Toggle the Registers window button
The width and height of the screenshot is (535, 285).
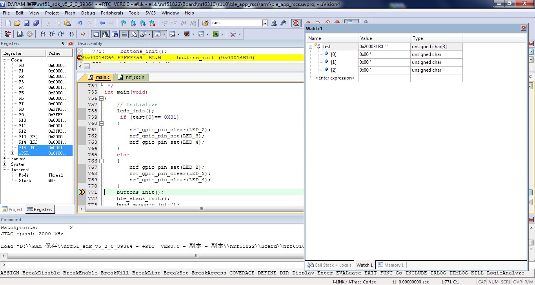[124, 34]
